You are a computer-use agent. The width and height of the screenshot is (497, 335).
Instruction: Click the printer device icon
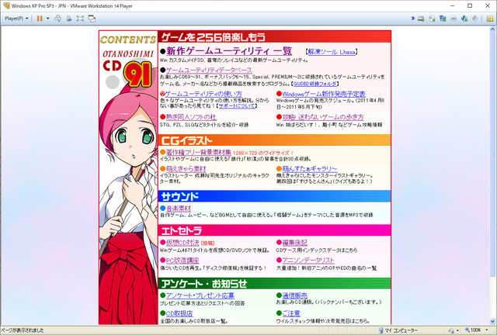454,19
